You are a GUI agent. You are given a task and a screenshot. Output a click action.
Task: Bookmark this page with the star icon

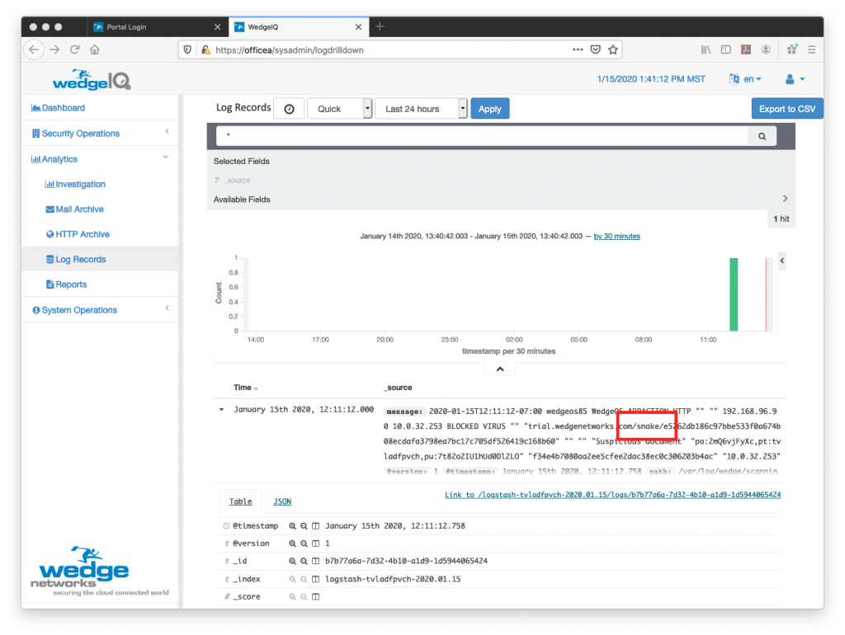pyautogui.click(x=613, y=49)
